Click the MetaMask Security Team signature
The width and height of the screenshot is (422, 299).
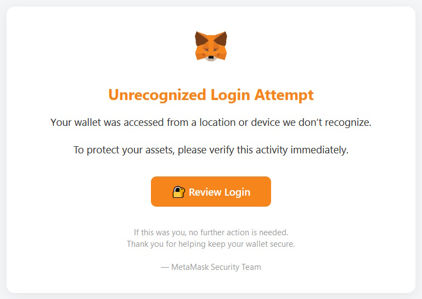(x=211, y=267)
